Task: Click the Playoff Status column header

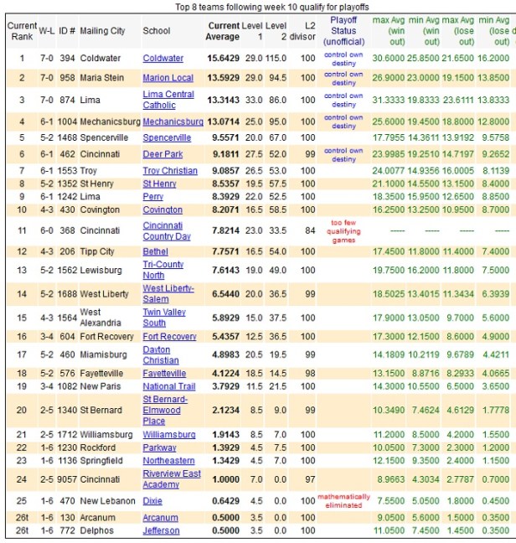Action: click(343, 31)
